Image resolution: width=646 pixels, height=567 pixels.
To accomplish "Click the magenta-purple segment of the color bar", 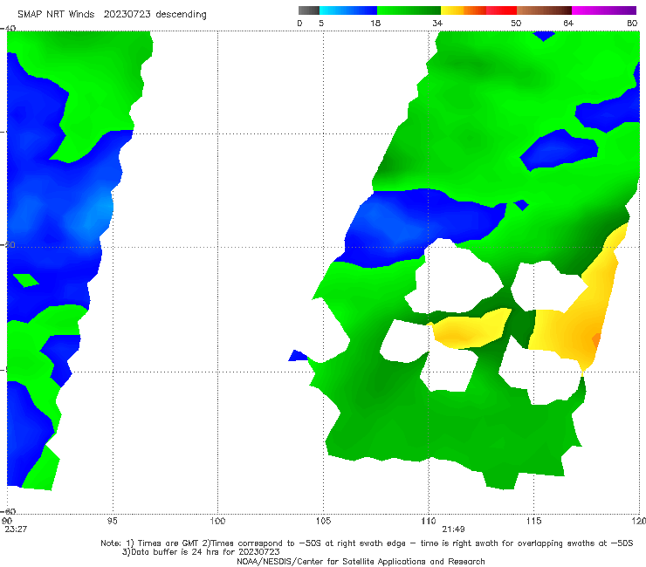I will click(604, 10).
